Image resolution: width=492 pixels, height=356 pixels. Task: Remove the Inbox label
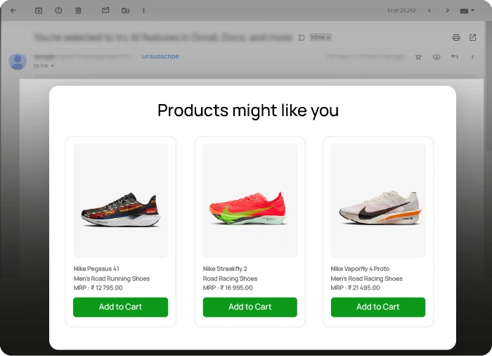click(328, 38)
